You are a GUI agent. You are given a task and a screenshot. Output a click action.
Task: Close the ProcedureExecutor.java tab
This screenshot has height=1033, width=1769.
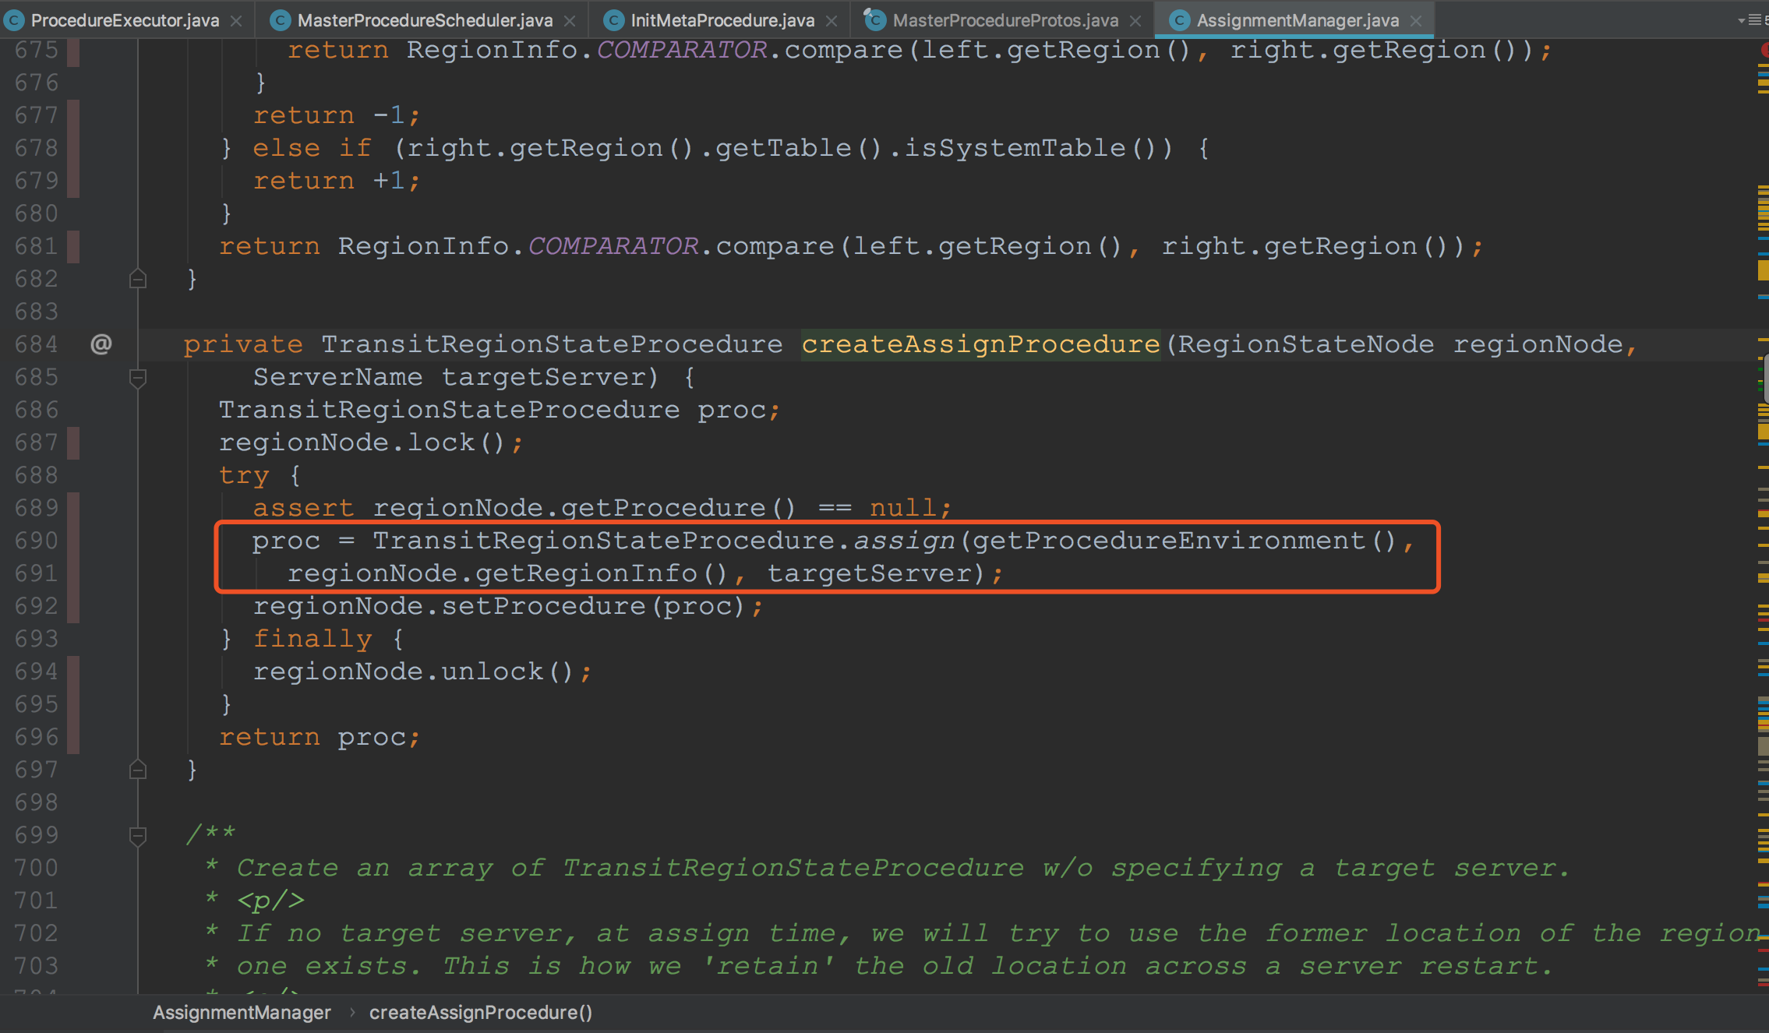click(x=236, y=21)
